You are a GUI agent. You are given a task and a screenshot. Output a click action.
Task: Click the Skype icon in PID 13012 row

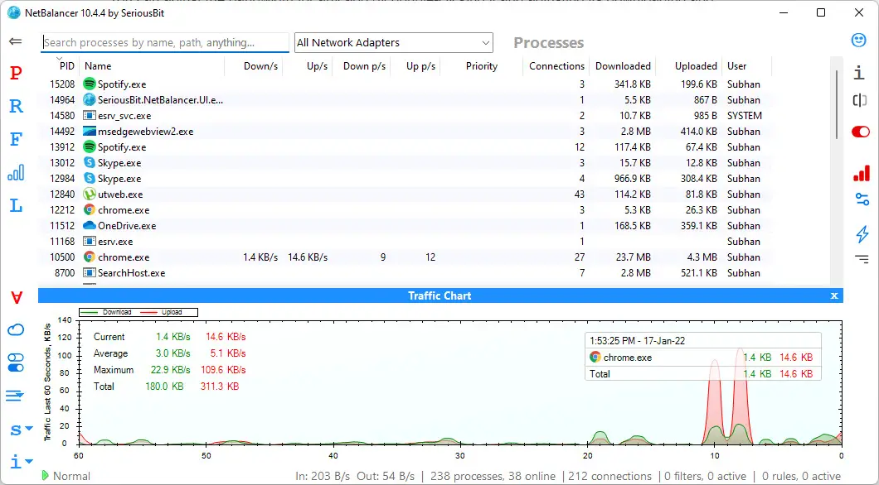[89, 163]
